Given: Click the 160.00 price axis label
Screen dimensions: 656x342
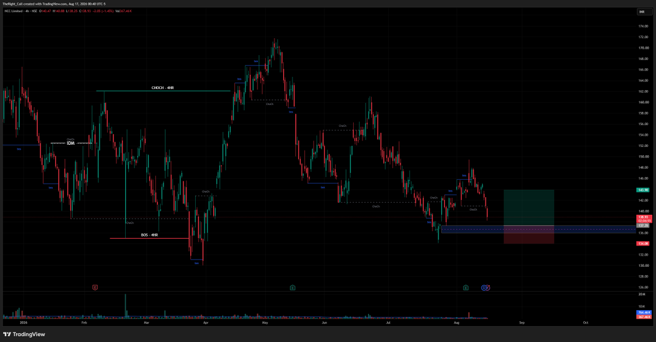Looking at the screenshot, I should click(x=643, y=102).
